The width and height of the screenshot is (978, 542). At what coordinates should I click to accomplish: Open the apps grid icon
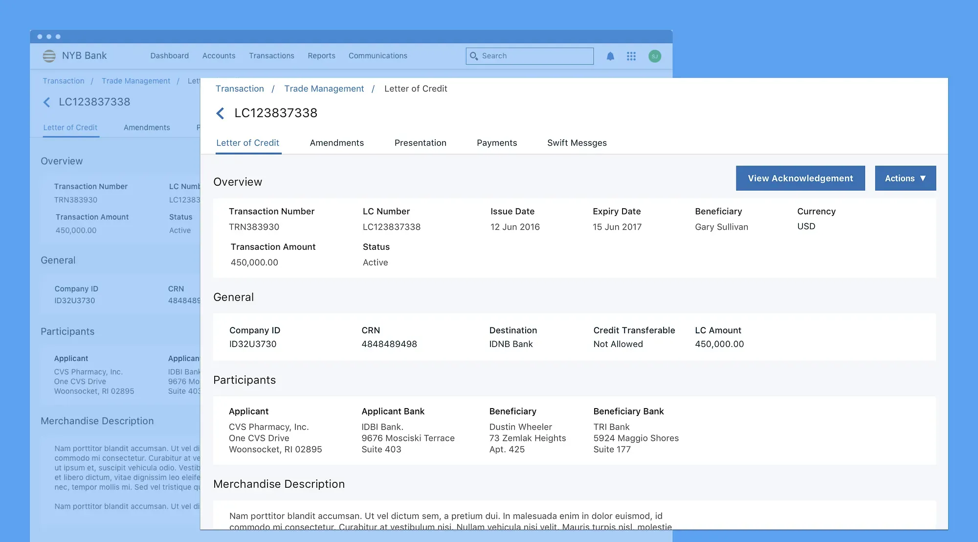[x=631, y=56]
